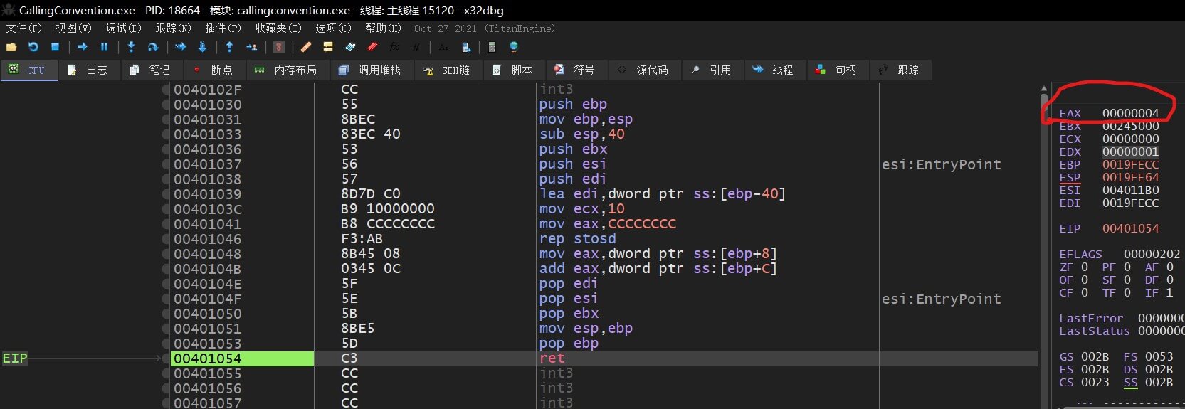Switch to the 笔记 notes tab
The height and width of the screenshot is (409, 1185).
(150, 70)
